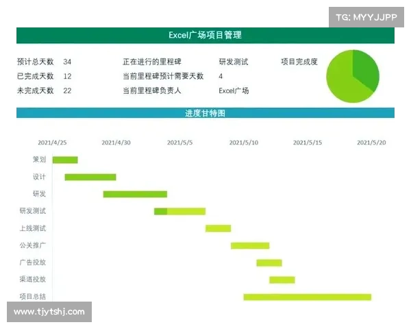Select the 策划 task bar in Gantt chart
Screen dimensions: 411x329
pos(65,160)
